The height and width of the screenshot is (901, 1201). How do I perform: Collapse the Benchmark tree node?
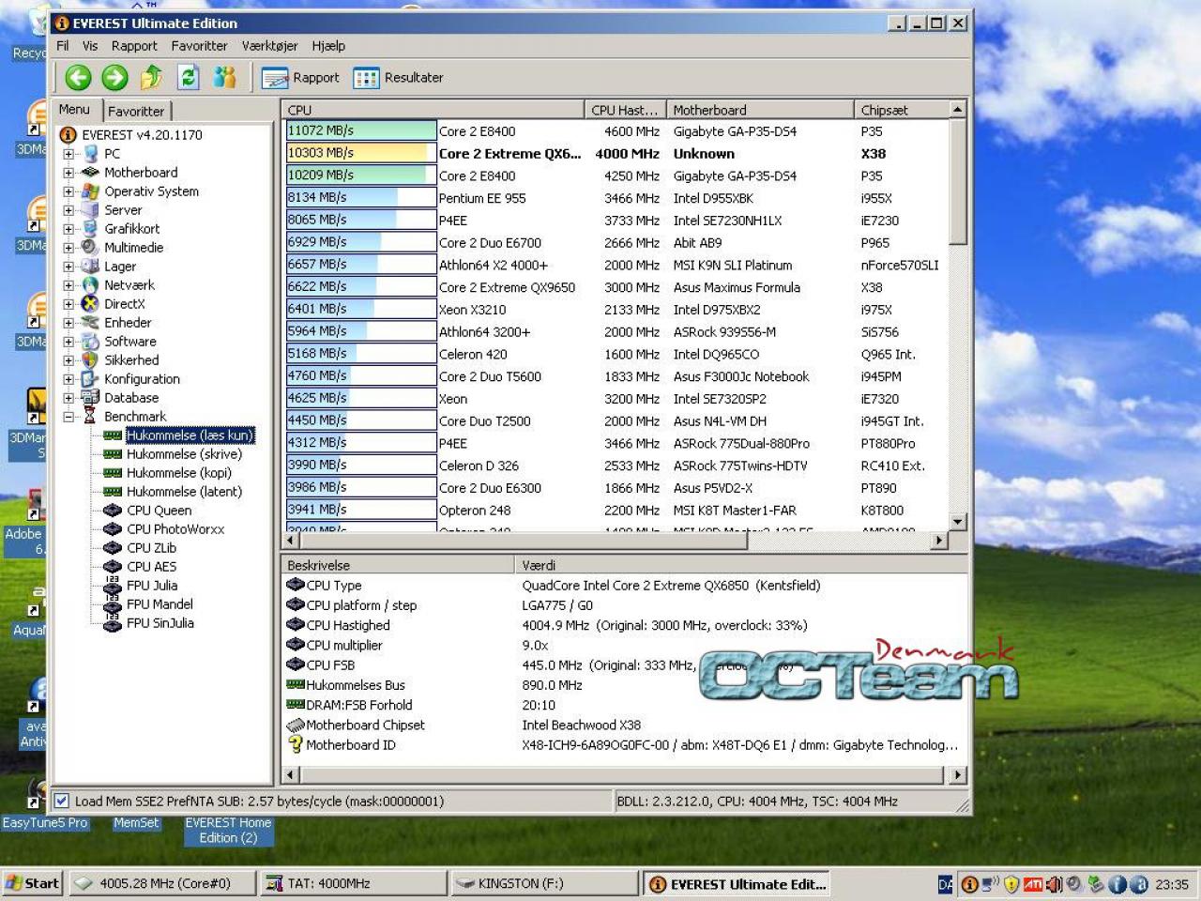tap(68, 417)
